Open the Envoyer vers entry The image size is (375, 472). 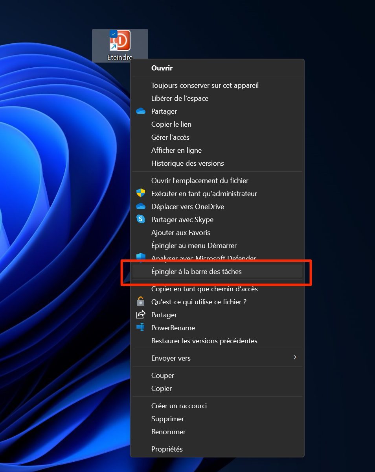tap(217, 358)
